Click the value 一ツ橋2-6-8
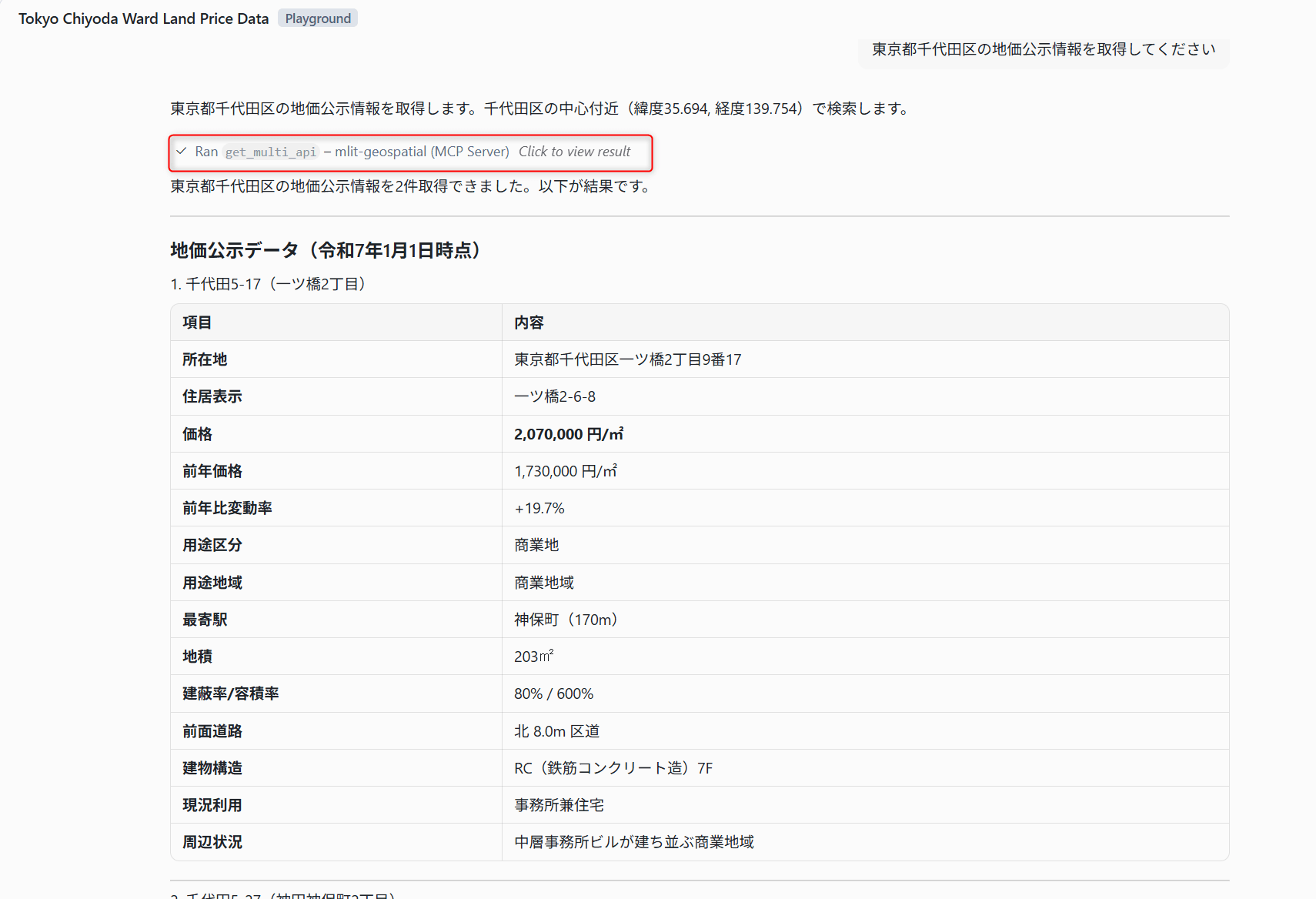The width and height of the screenshot is (1316, 899). 555,396
